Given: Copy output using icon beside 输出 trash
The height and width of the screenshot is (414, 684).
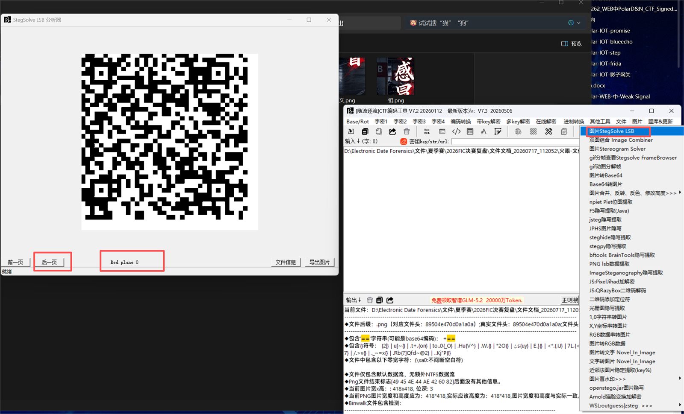Looking at the screenshot, I should coord(380,300).
